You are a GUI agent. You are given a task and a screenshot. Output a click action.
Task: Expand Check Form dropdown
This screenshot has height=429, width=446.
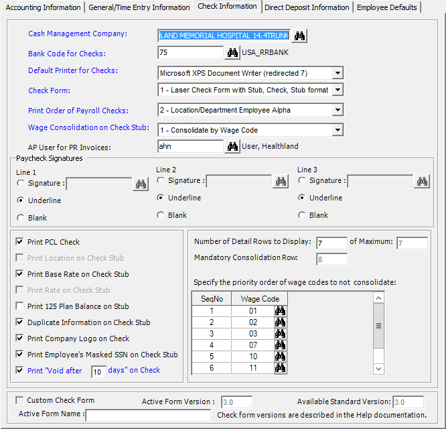(x=338, y=90)
